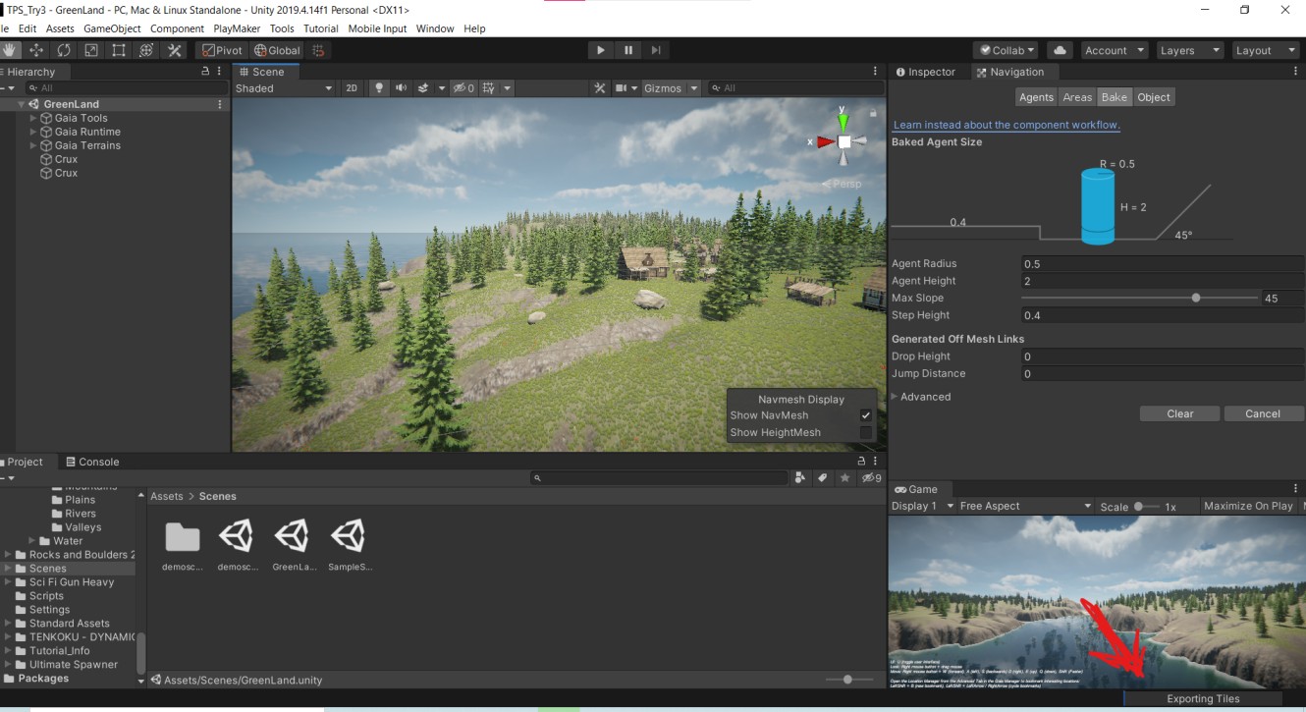The width and height of the screenshot is (1306, 712).
Task: Toggle Persp projection label in Scene
Action: point(842,184)
